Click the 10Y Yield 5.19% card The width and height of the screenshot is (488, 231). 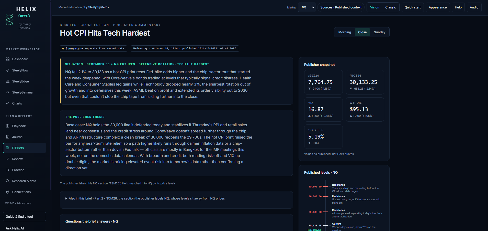click(323, 136)
